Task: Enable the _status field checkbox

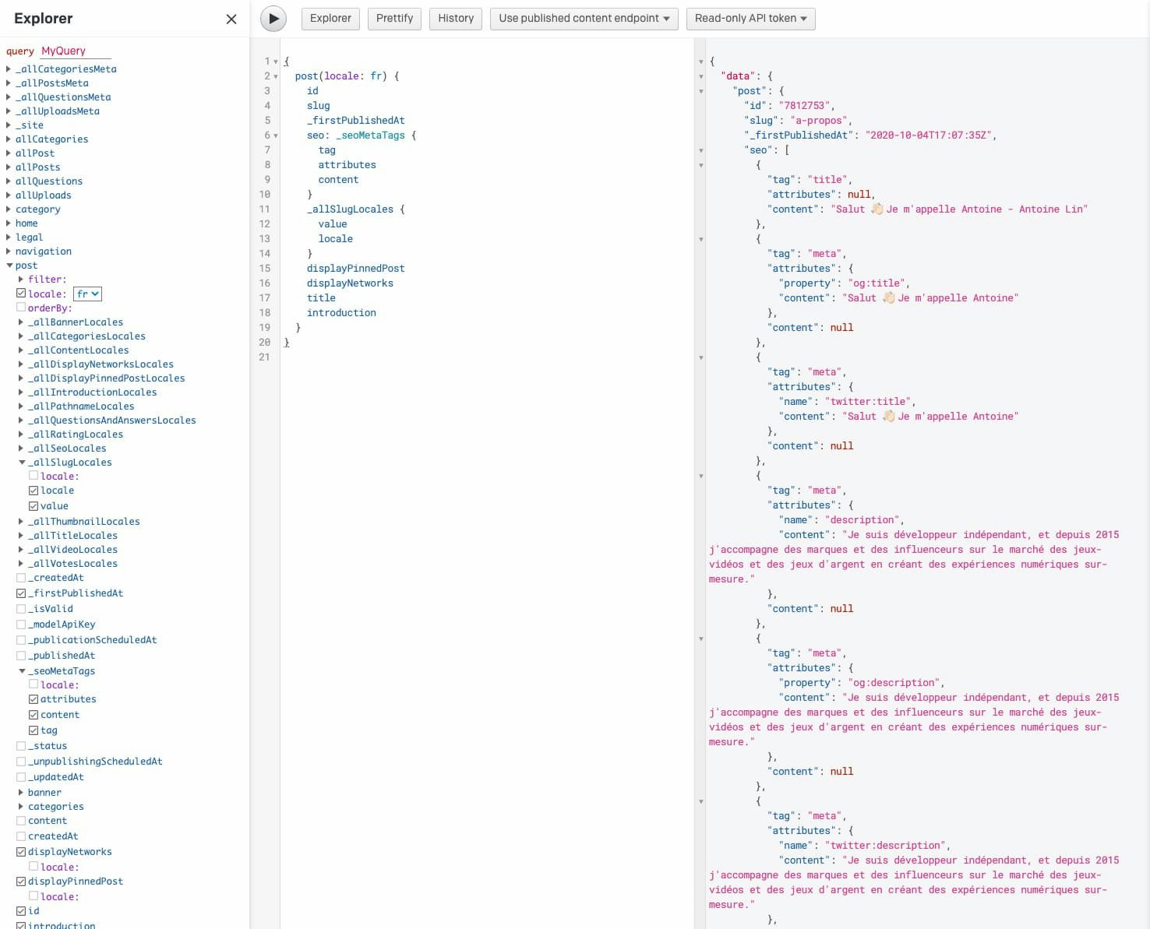Action: tap(21, 746)
